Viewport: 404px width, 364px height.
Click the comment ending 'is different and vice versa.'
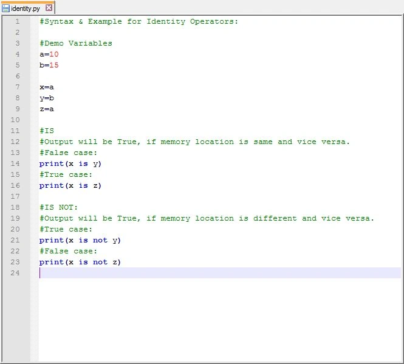point(207,218)
